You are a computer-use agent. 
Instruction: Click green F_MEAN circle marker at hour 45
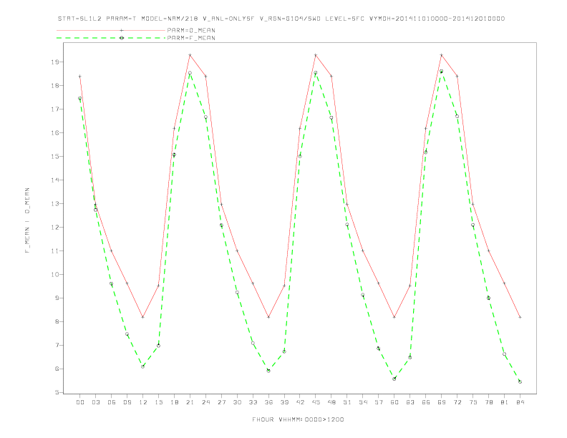pos(316,72)
